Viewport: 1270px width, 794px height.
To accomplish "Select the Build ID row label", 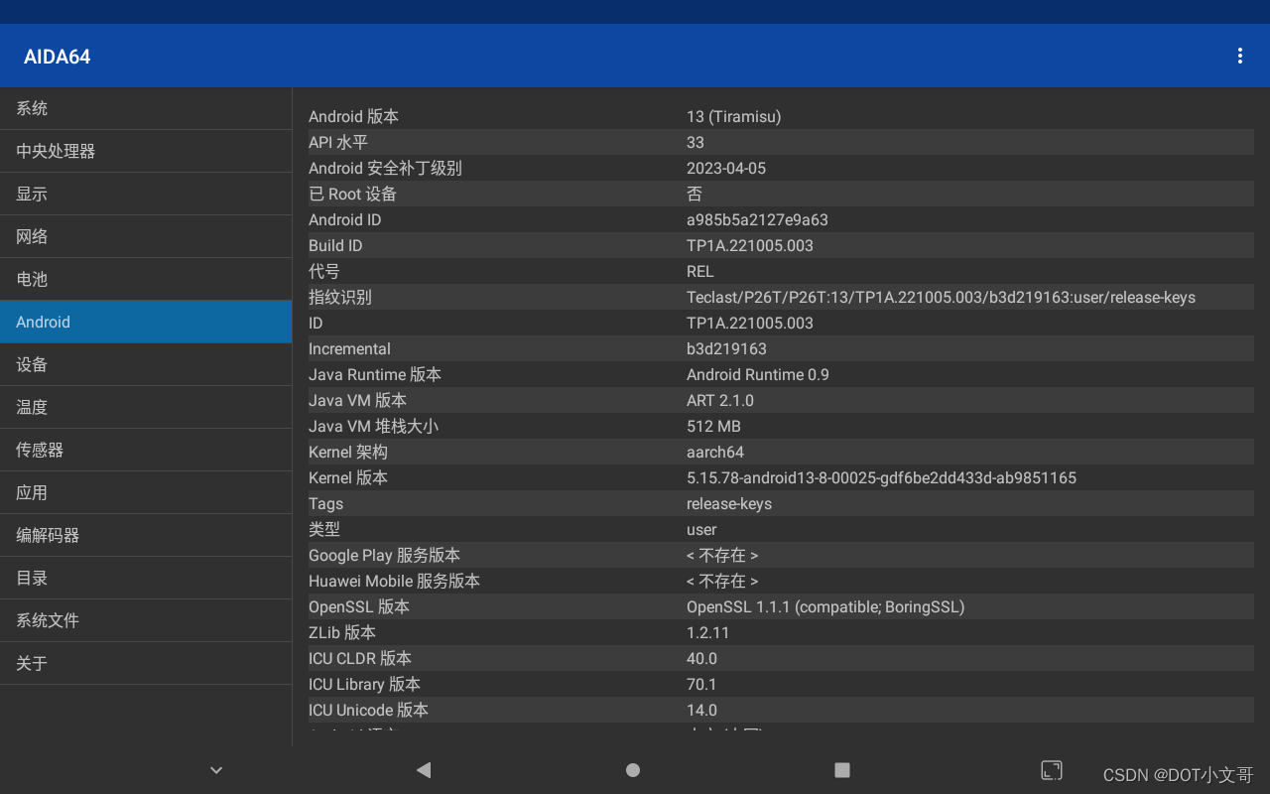I will coord(335,245).
